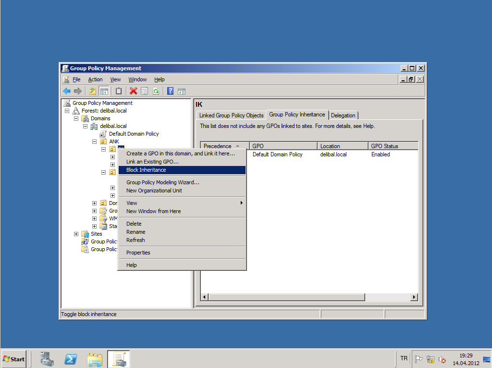The image size is (492, 368).
Task: Open PowerShell from the taskbar
Action: (71, 359)
